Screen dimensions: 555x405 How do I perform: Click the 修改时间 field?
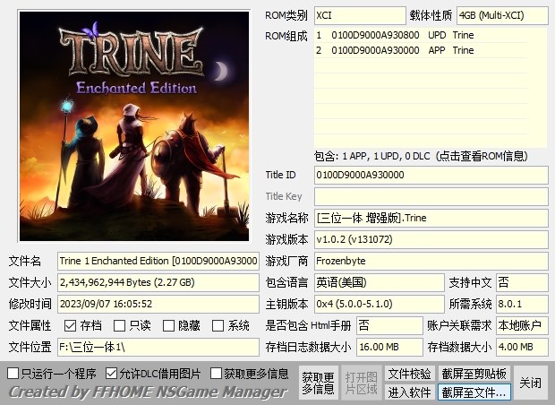coord(158,304)
